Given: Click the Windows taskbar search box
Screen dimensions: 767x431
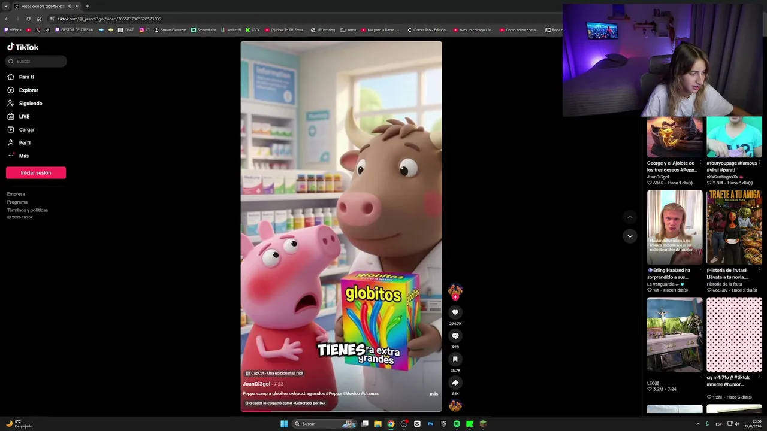Looking at the screenshot, I should [x=325, y=424].
